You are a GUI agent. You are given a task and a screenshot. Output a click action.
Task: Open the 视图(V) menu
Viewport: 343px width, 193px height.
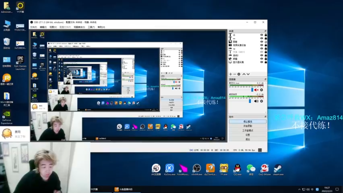53,27
